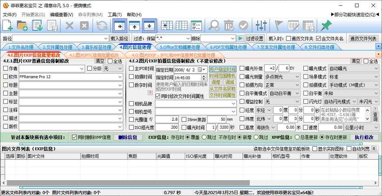Click the list with pencil edit icon

click(293, 26)
